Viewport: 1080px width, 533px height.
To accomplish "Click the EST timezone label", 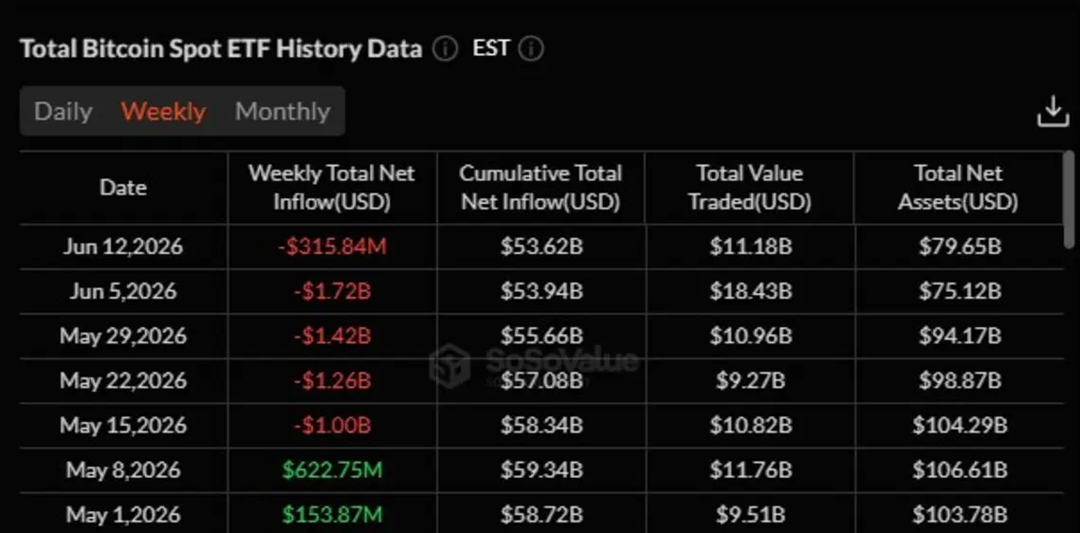I will coord(491,48).
